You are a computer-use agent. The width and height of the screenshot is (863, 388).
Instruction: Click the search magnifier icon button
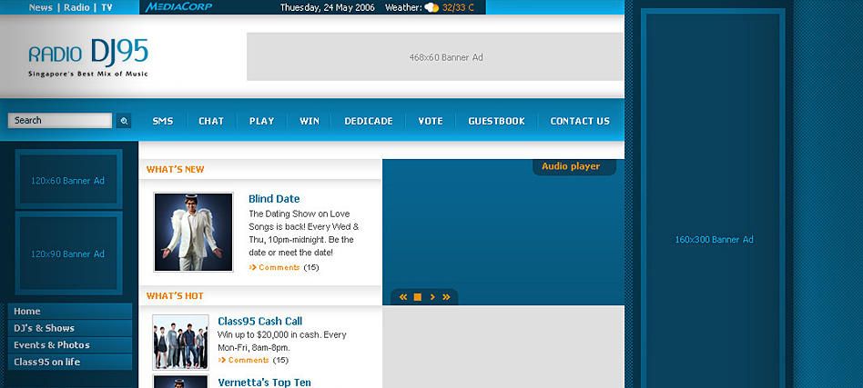pos(124,121)
